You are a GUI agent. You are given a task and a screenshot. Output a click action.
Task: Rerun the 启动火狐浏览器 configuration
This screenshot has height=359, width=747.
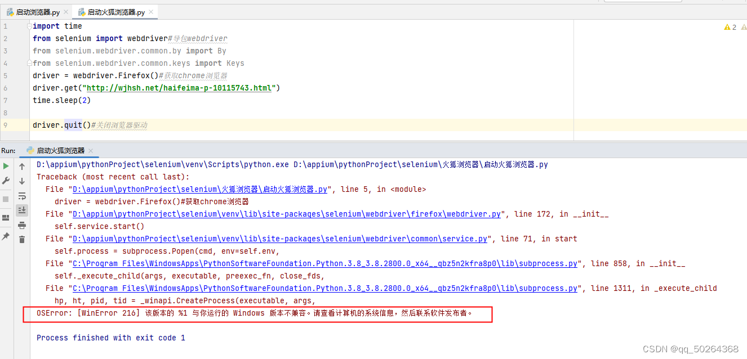[x=6, y=166]
